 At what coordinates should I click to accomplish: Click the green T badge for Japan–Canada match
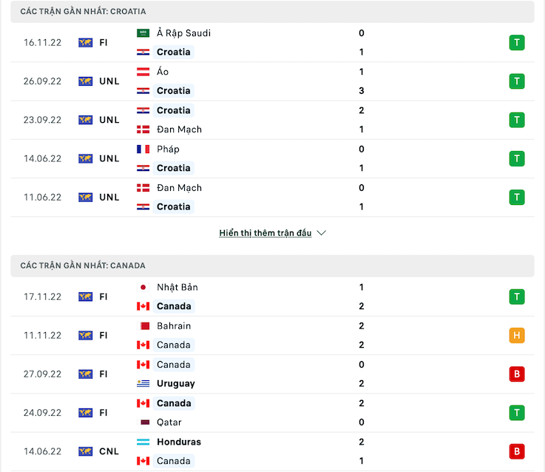click(x=517, y=297)
